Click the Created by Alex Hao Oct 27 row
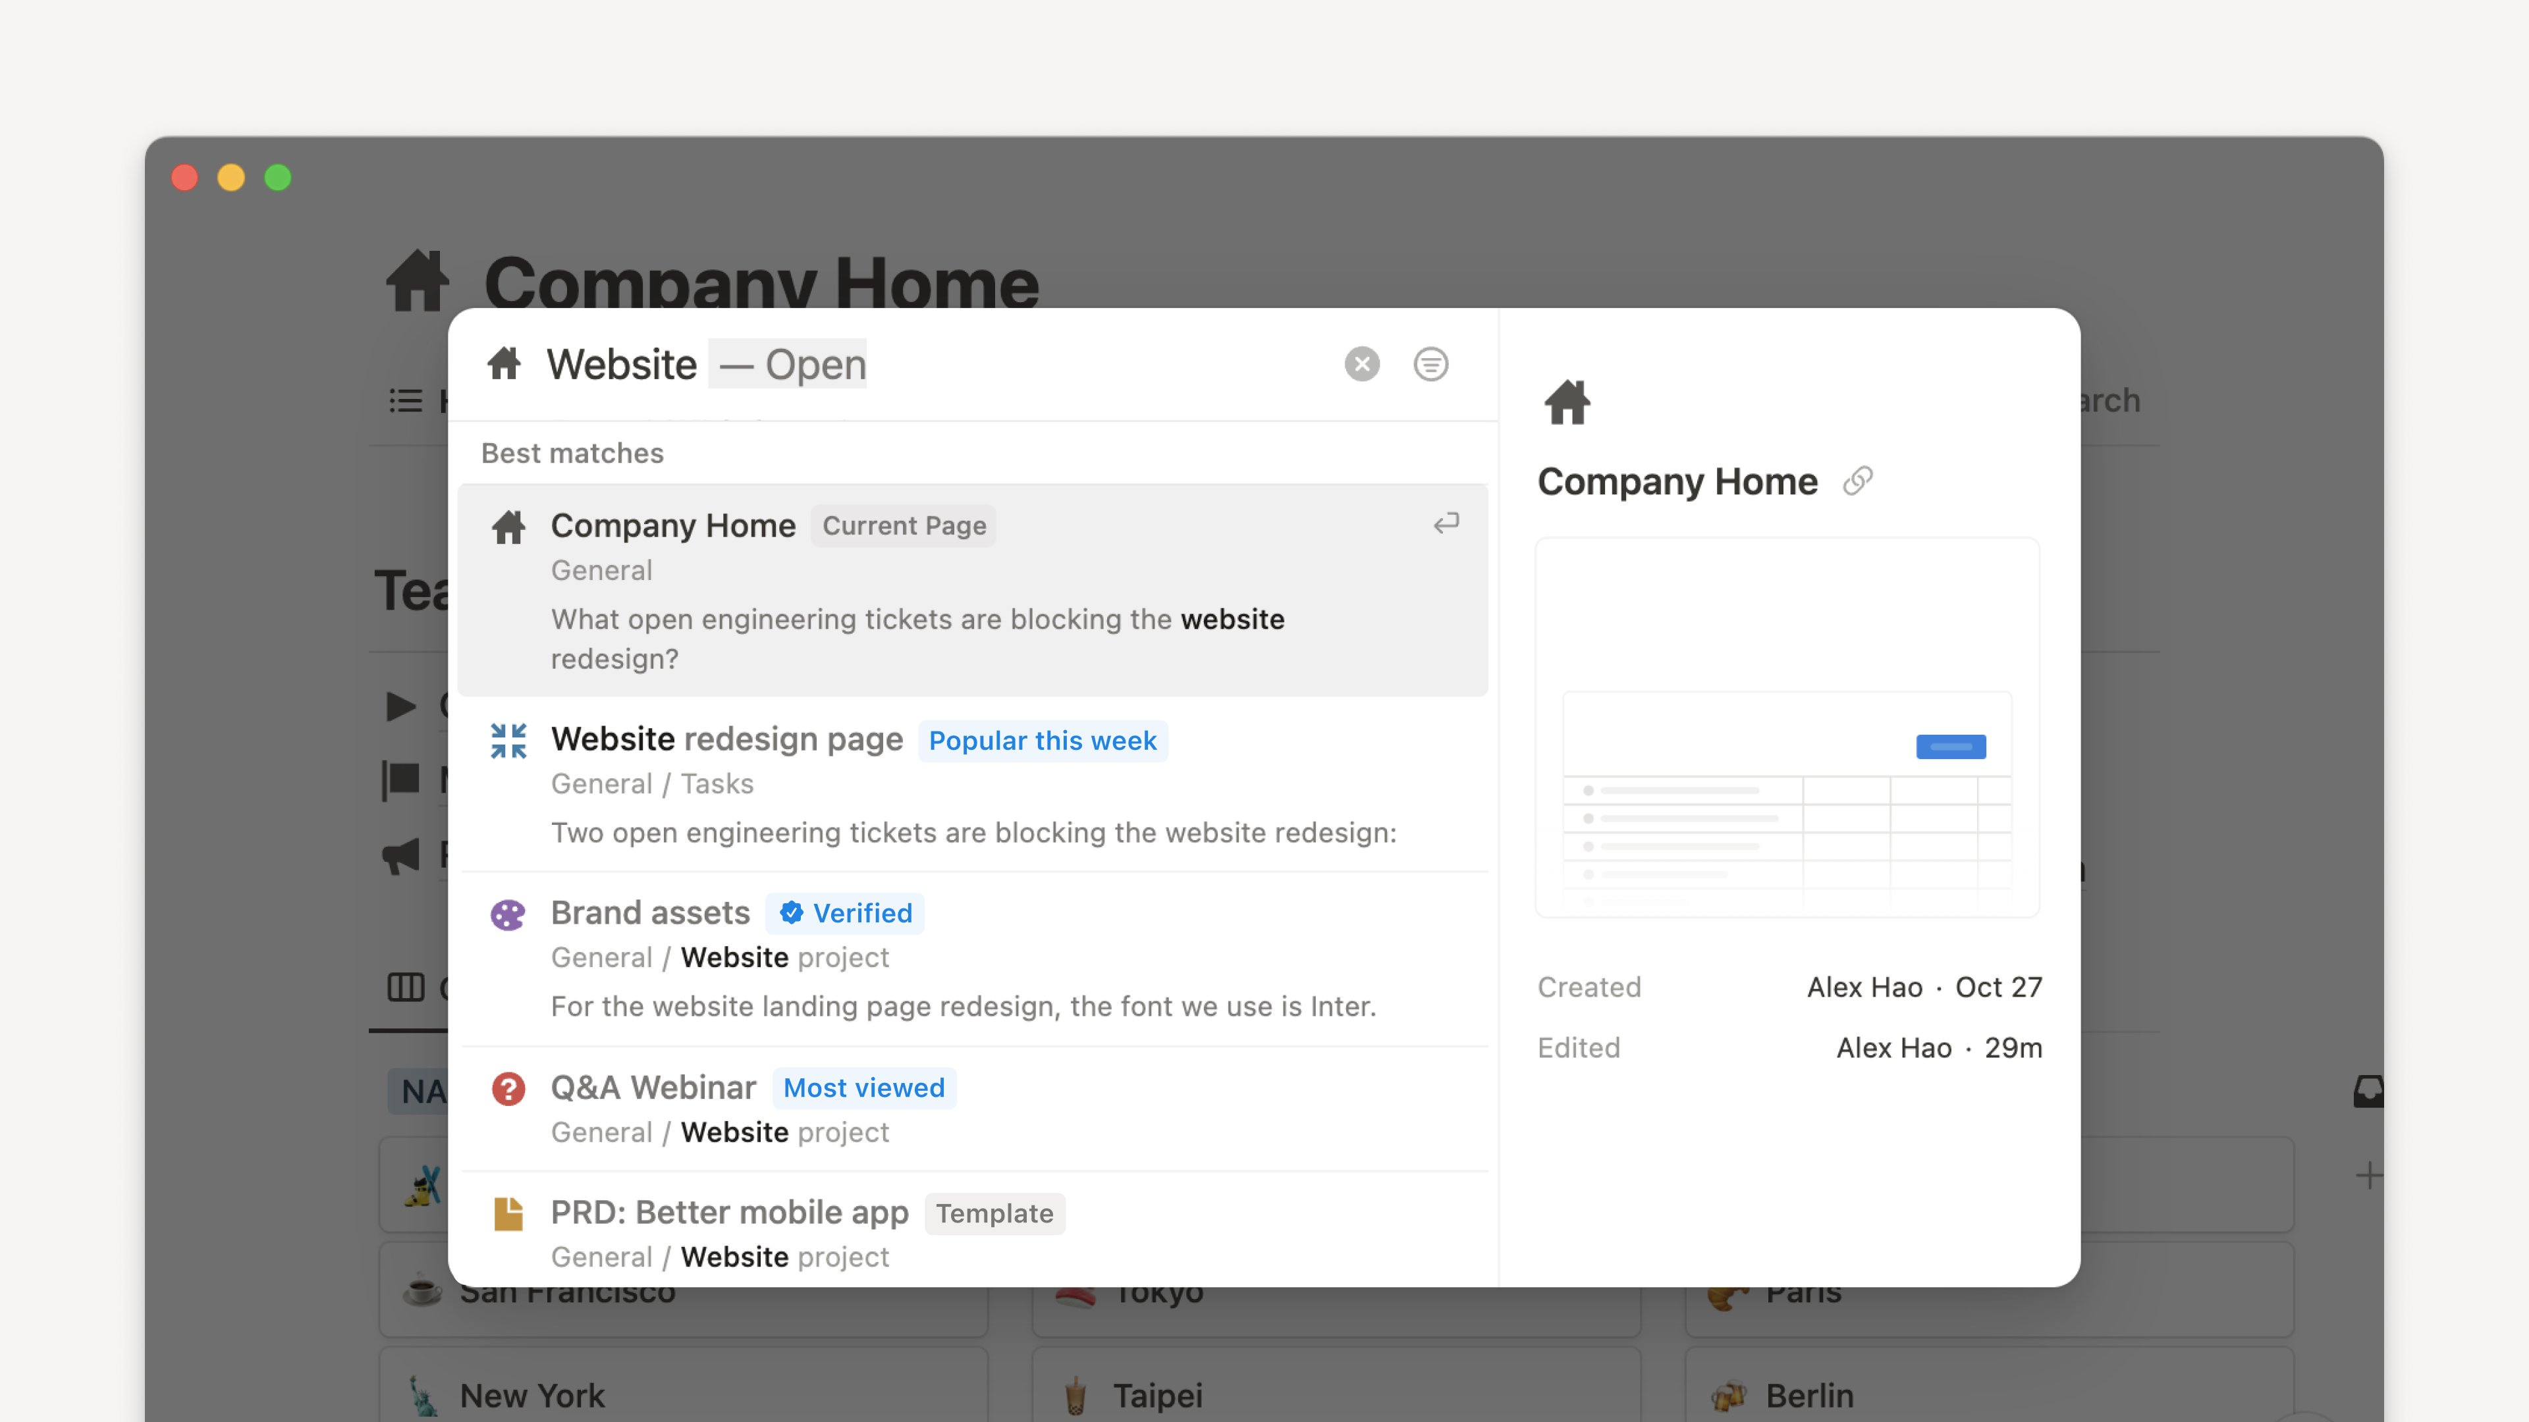 point(1790,987)
